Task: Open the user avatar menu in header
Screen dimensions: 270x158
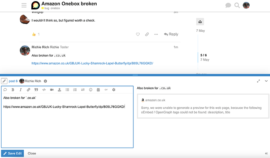Action: point(246,5)
